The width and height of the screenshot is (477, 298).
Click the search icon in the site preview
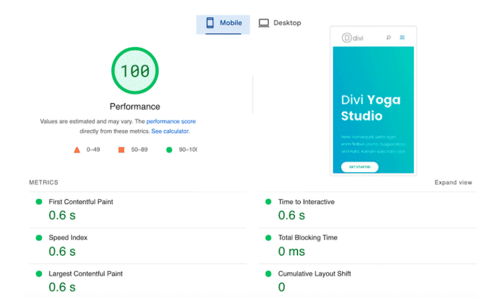389,38
